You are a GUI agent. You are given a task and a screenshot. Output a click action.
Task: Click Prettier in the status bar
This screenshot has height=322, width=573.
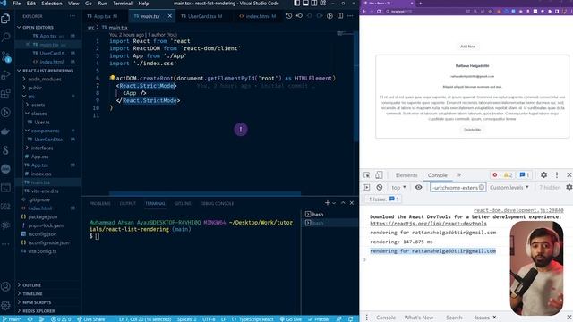pos(320,319)
